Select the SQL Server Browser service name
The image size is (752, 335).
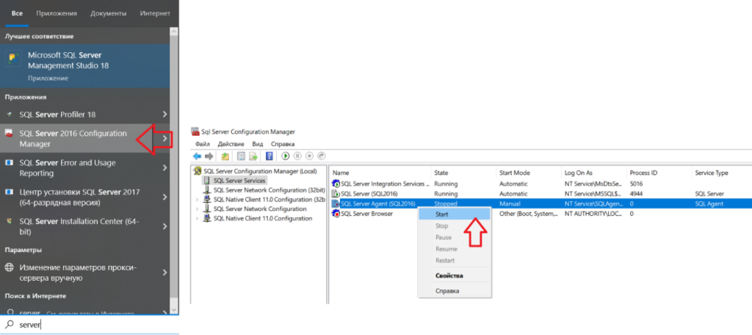(367, 214)
